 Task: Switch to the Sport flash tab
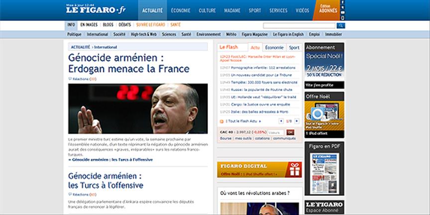[294, 47]
